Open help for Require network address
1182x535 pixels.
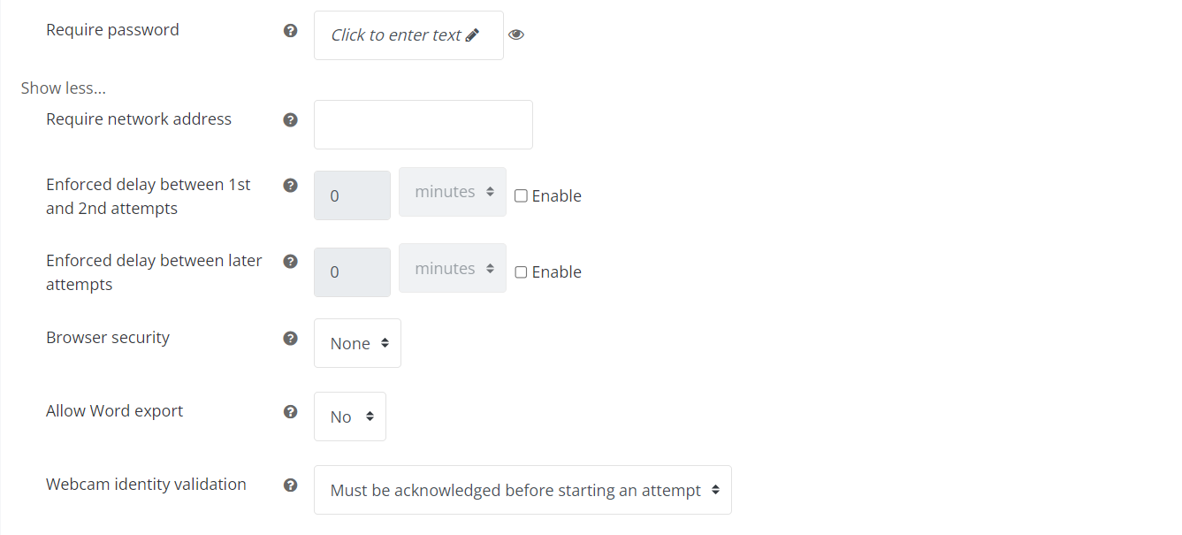pyautogui.click(x=290, y=120)
